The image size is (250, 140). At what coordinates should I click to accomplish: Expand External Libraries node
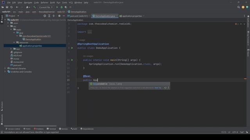[5, 68]
